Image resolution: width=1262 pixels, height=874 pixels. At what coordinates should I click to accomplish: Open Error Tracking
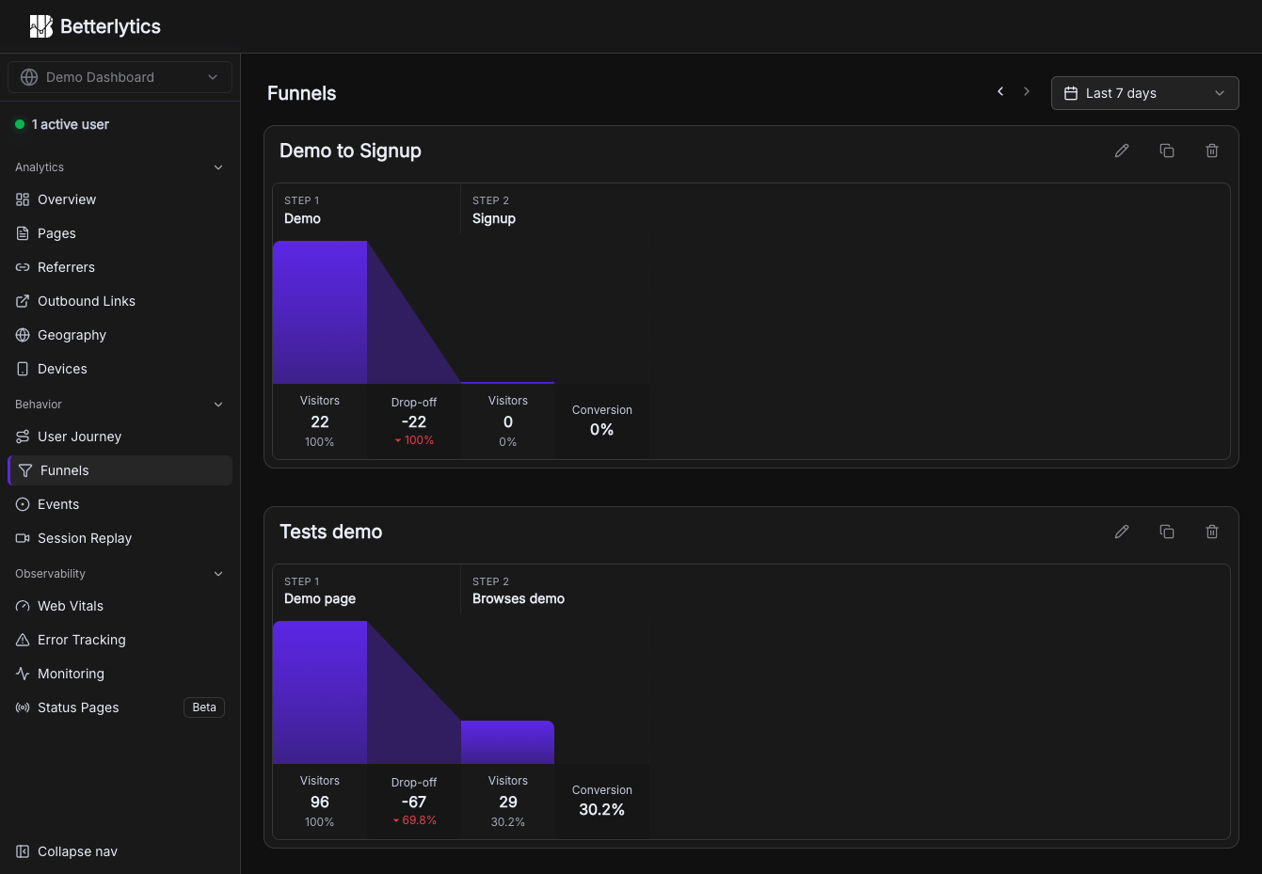click(x=120, y=640)
